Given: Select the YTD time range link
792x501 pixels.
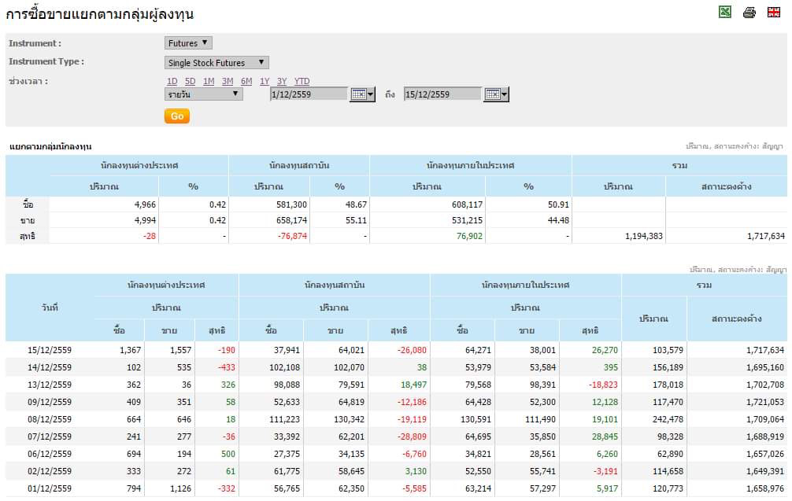Looking at the screenshot, I should point(302,81).
